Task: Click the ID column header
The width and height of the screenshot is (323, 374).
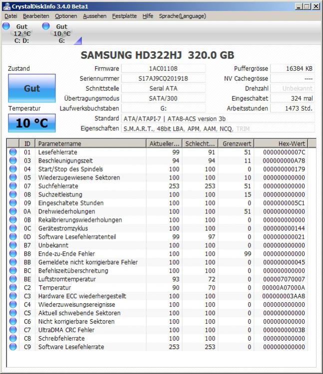Action: point(27,144)
